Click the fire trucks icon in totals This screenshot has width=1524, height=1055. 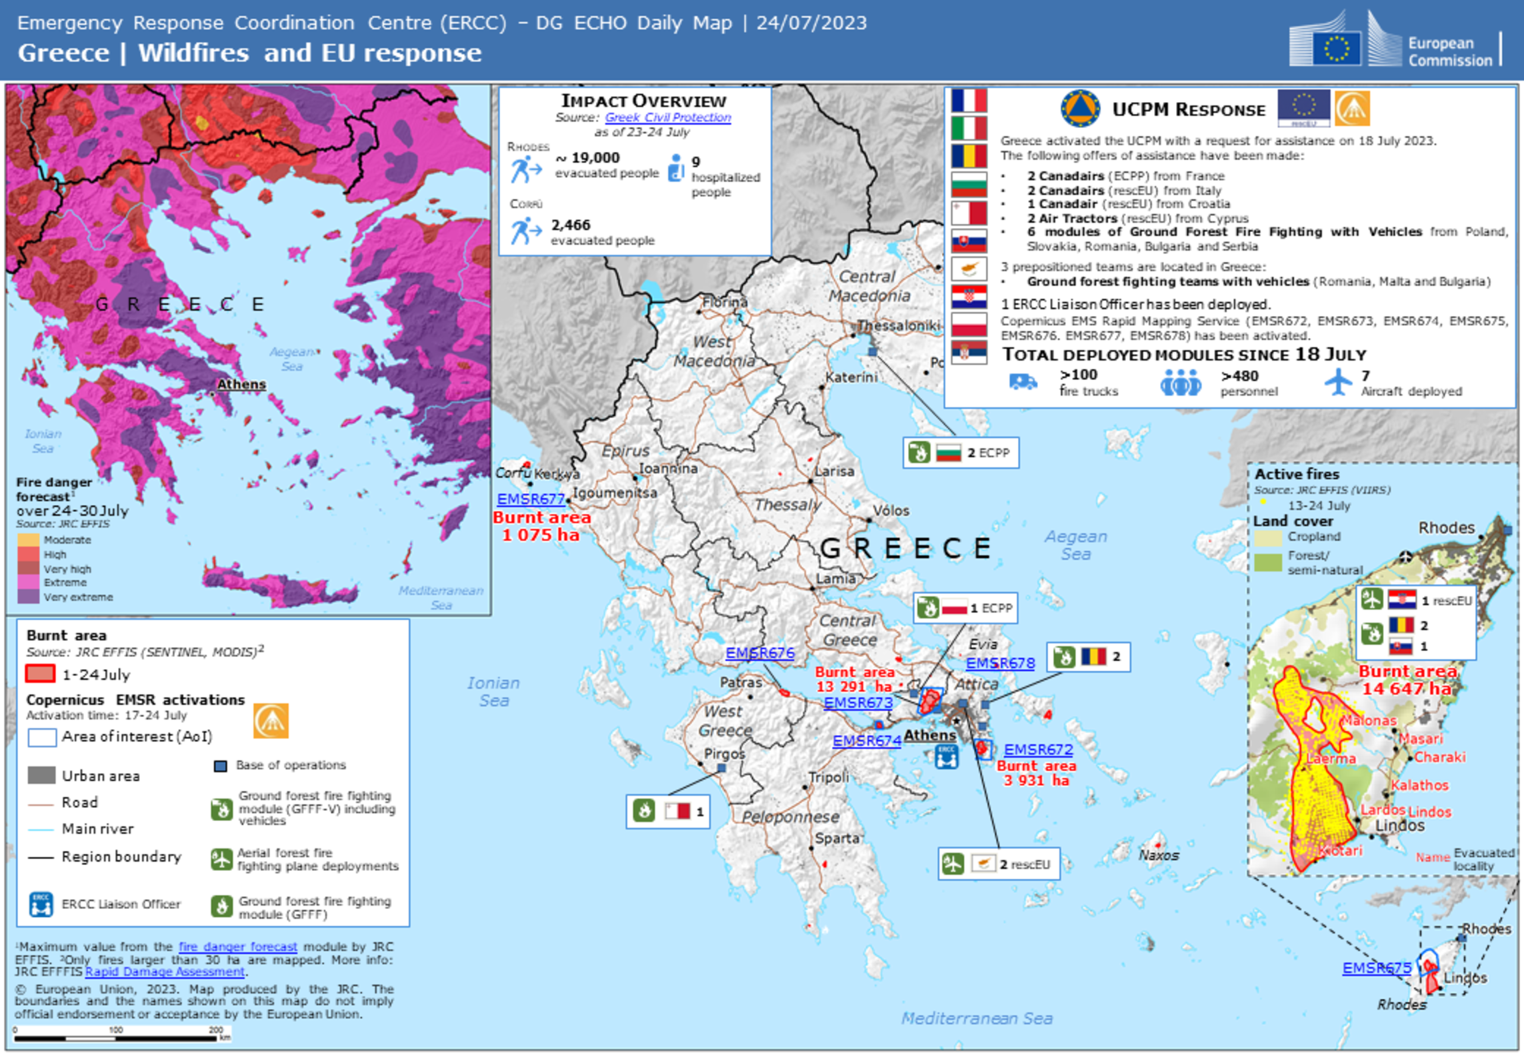[x=1022, y=382]
